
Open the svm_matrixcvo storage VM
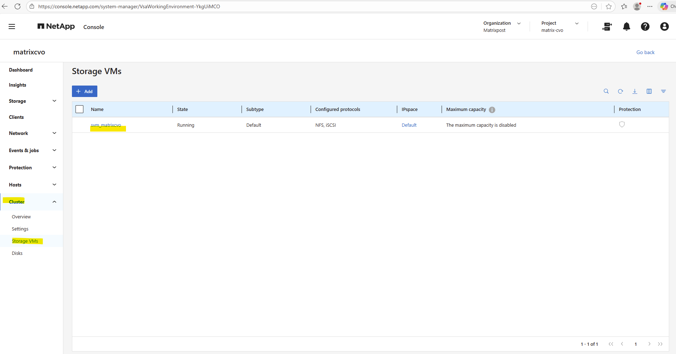tap(106, 125)
